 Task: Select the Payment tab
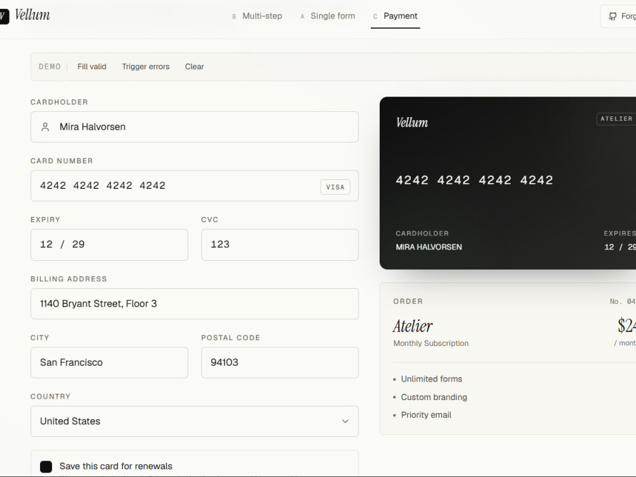[x=396, y=17]
